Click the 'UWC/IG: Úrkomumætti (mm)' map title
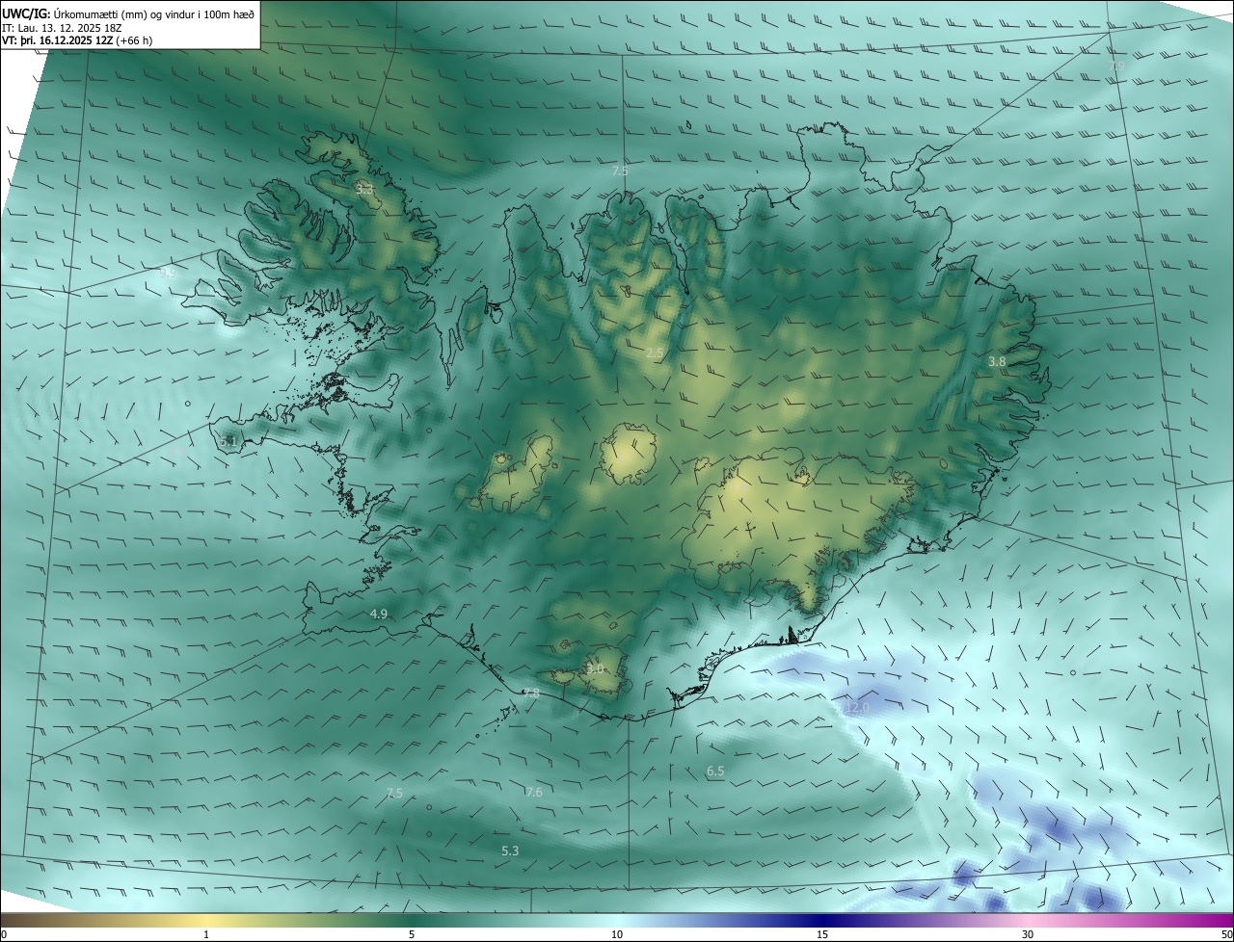1234x942 pixels. tap(129, 13)
